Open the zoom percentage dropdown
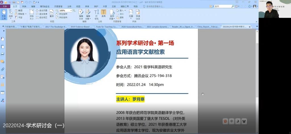The width and height of the screenshot is (291, 134). coord(71,10)
